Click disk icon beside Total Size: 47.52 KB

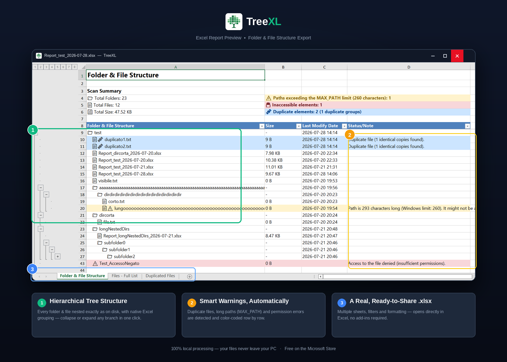tap(90, 112)
